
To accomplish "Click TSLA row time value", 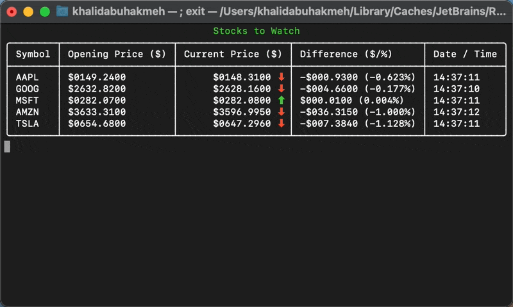I will (x=457, y=124).
